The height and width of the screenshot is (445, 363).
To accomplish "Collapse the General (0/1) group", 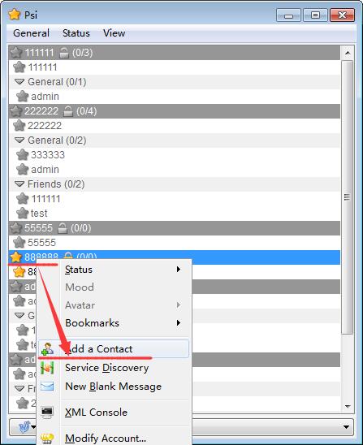I will coord(19,82).
